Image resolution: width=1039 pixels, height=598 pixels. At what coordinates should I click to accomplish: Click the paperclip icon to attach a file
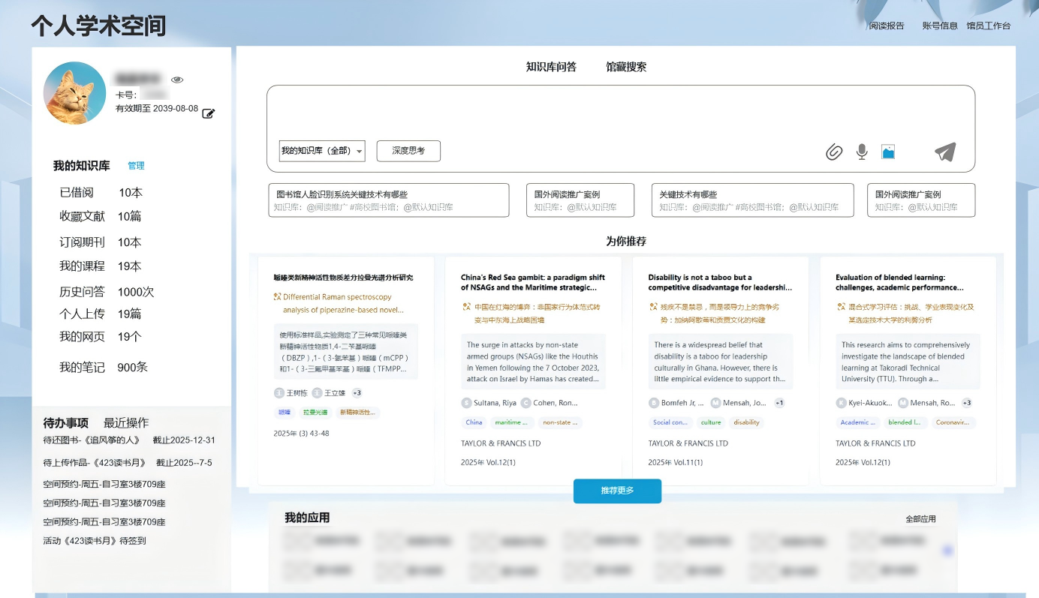point(834,152)
